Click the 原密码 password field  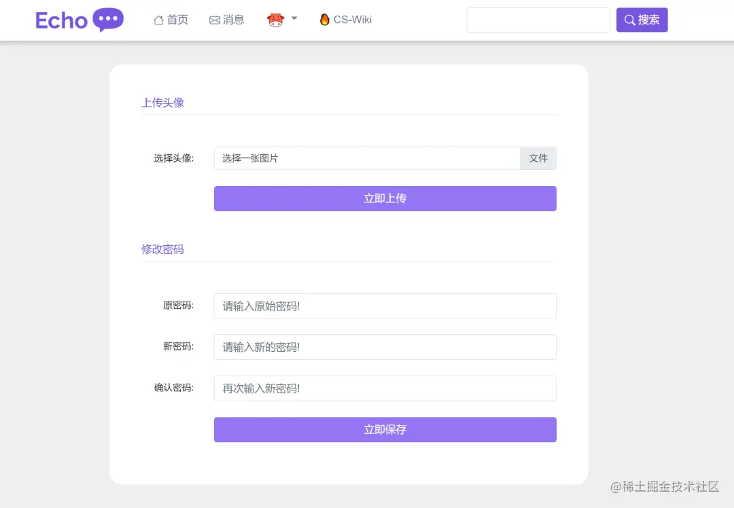[x=385, y=306]
